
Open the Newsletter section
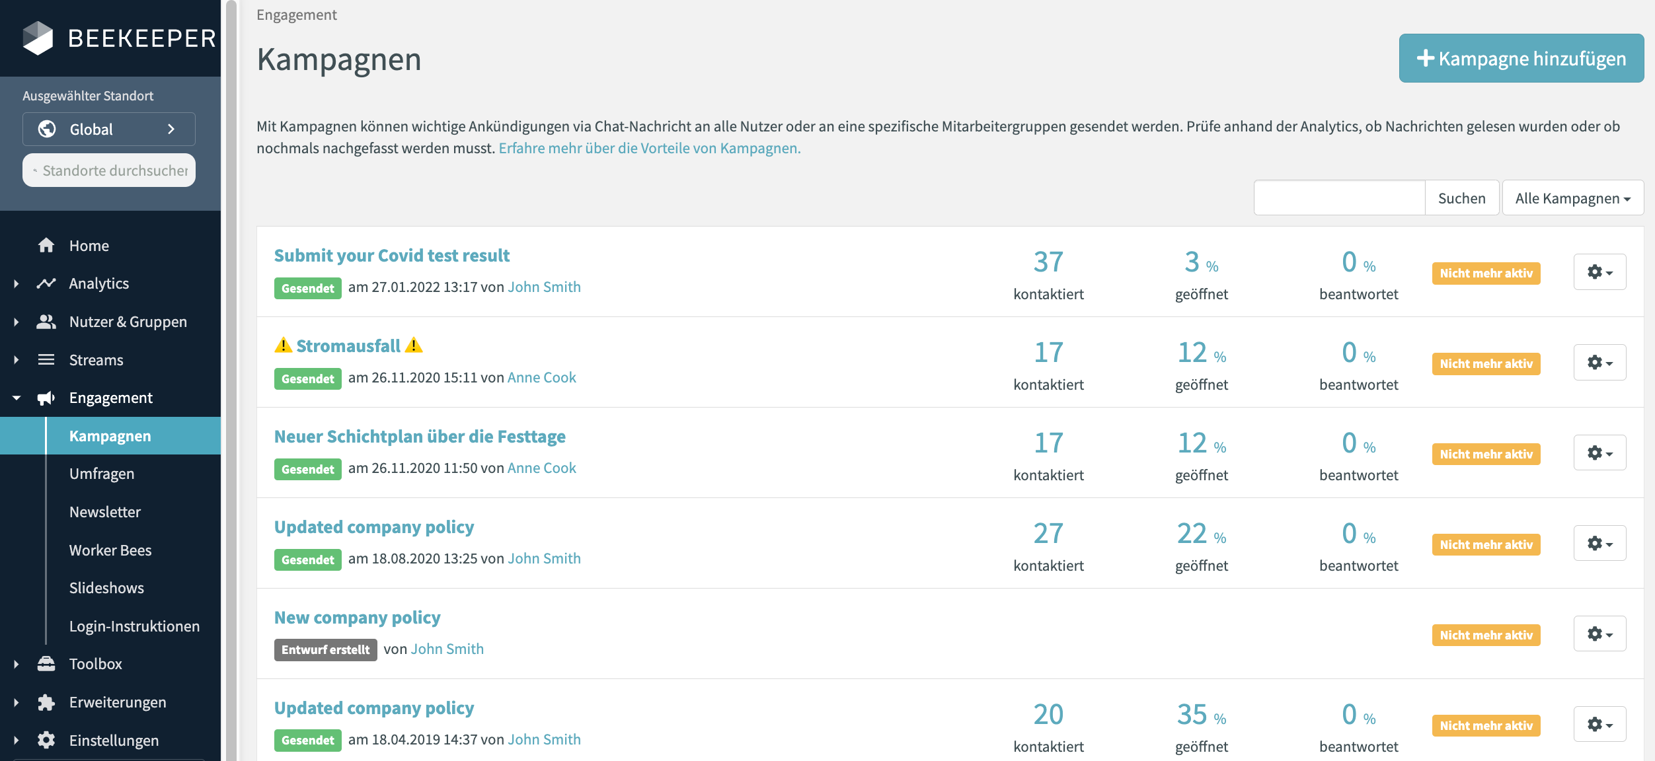pos(104,511)
